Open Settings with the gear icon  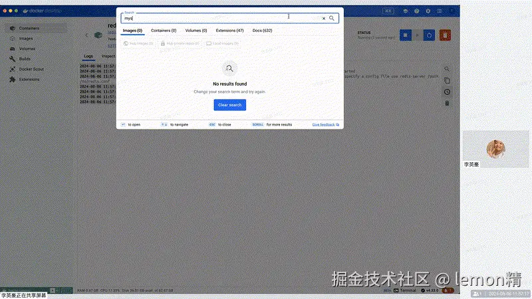click(428, 11)
